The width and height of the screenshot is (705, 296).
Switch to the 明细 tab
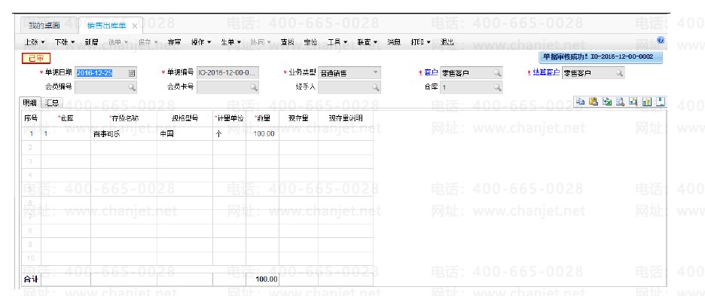[x=29, y=102]
